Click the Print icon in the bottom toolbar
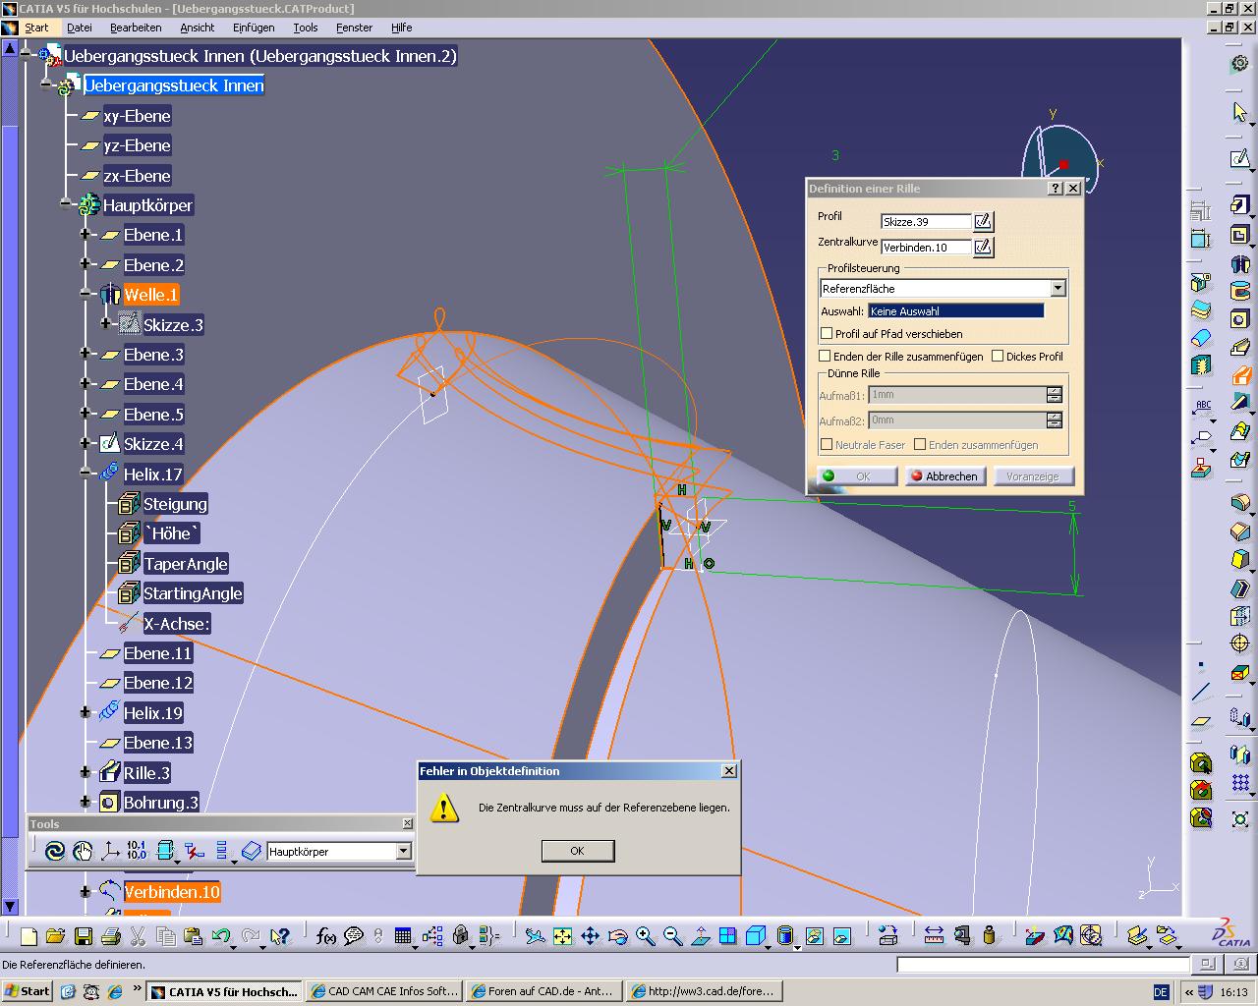This screenshot has height=1006, width=1258. tap(110, 936)
